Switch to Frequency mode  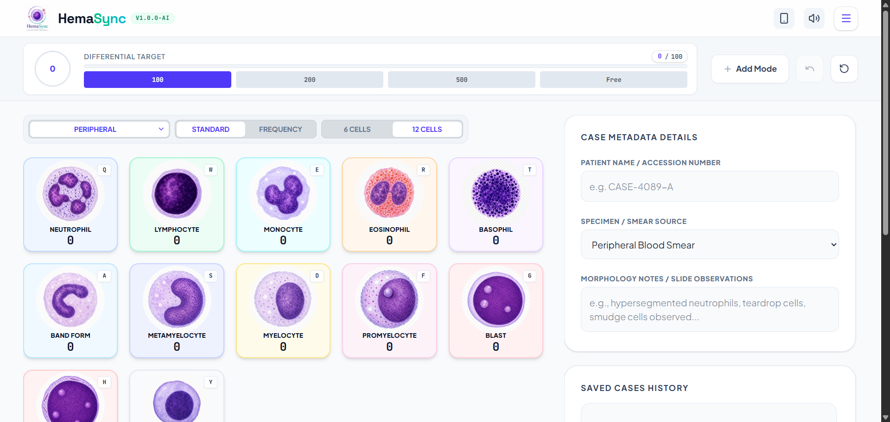click(x=280, y=129)
